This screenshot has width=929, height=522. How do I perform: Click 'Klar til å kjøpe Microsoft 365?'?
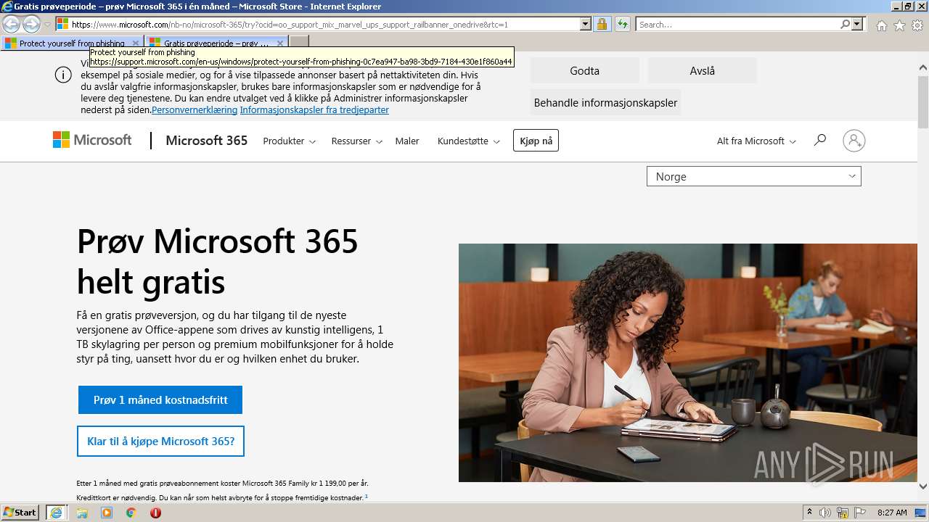(x=160, y=441)
